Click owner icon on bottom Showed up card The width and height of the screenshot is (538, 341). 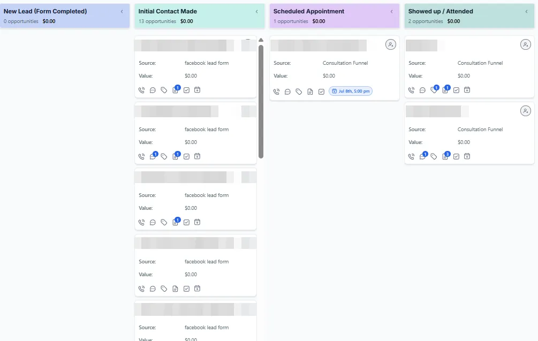525,111
